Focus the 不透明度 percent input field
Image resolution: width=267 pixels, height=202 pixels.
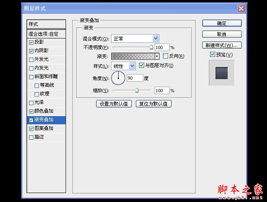pyautogui.click(x=162, y=47)
